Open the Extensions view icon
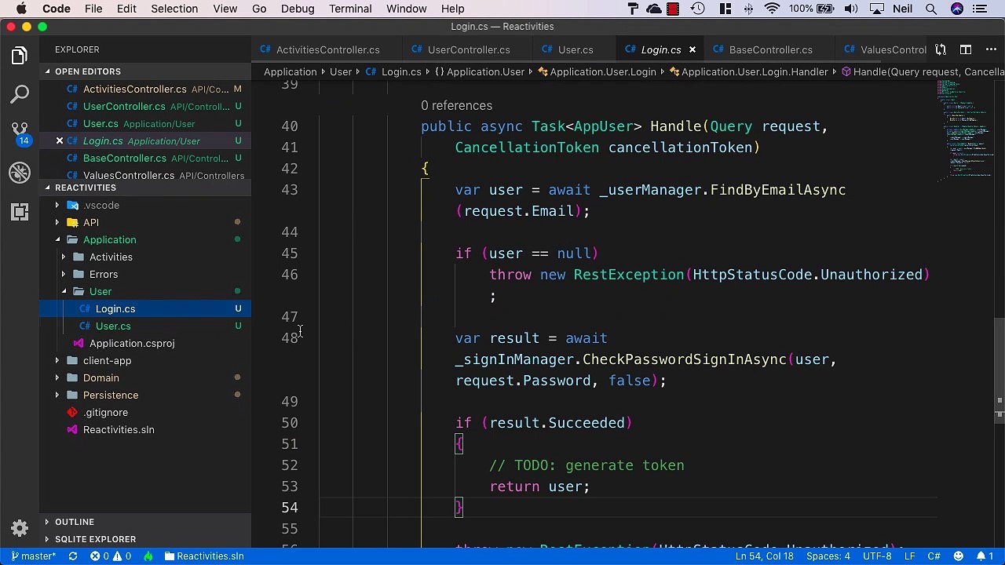The height and width of the screenshot is (565, 1005). pyautogui.click(x=20, y=212)
